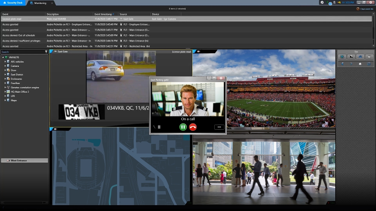Click the last button in Tile toolbar
The image size is (376, 211).
coord(369,57)
